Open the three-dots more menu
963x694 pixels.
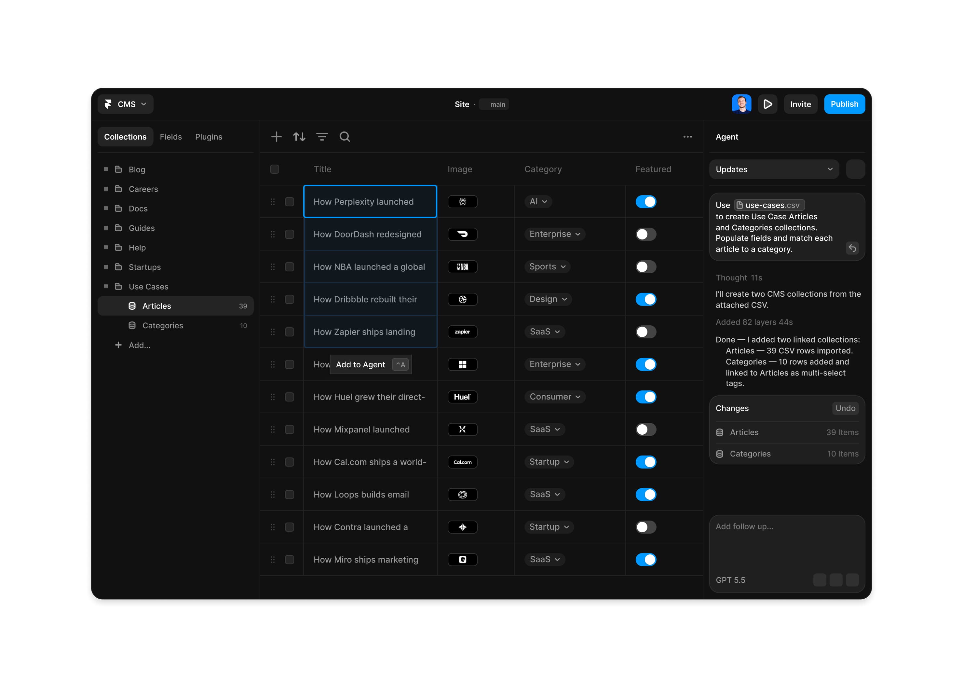687,137
